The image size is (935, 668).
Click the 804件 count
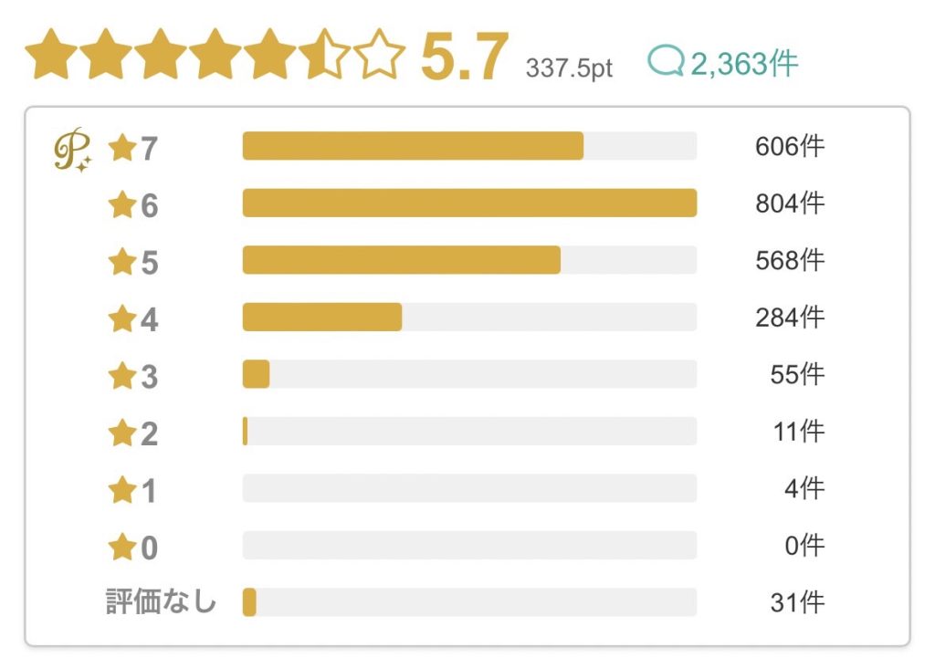point(790,204)
